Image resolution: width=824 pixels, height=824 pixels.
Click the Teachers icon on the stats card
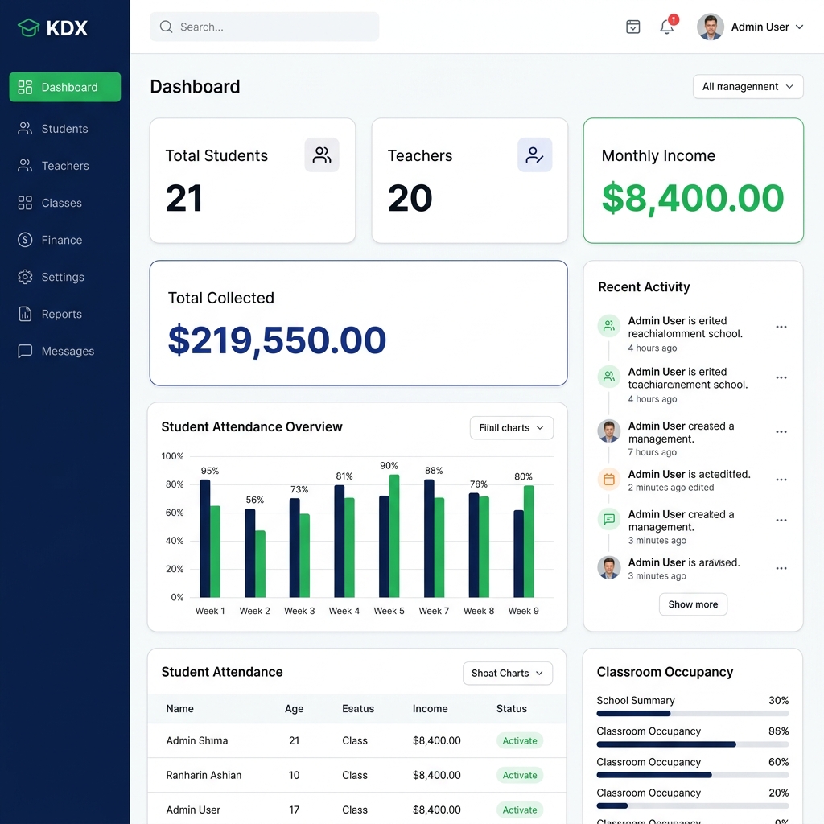pos(534,154)
